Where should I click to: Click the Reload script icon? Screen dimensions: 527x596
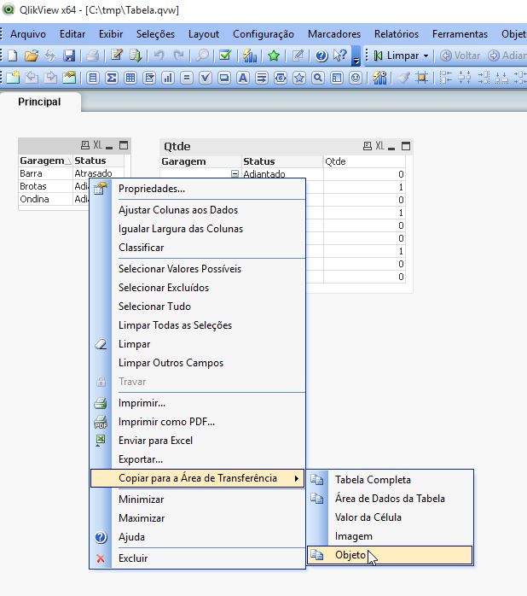[136, 56]
